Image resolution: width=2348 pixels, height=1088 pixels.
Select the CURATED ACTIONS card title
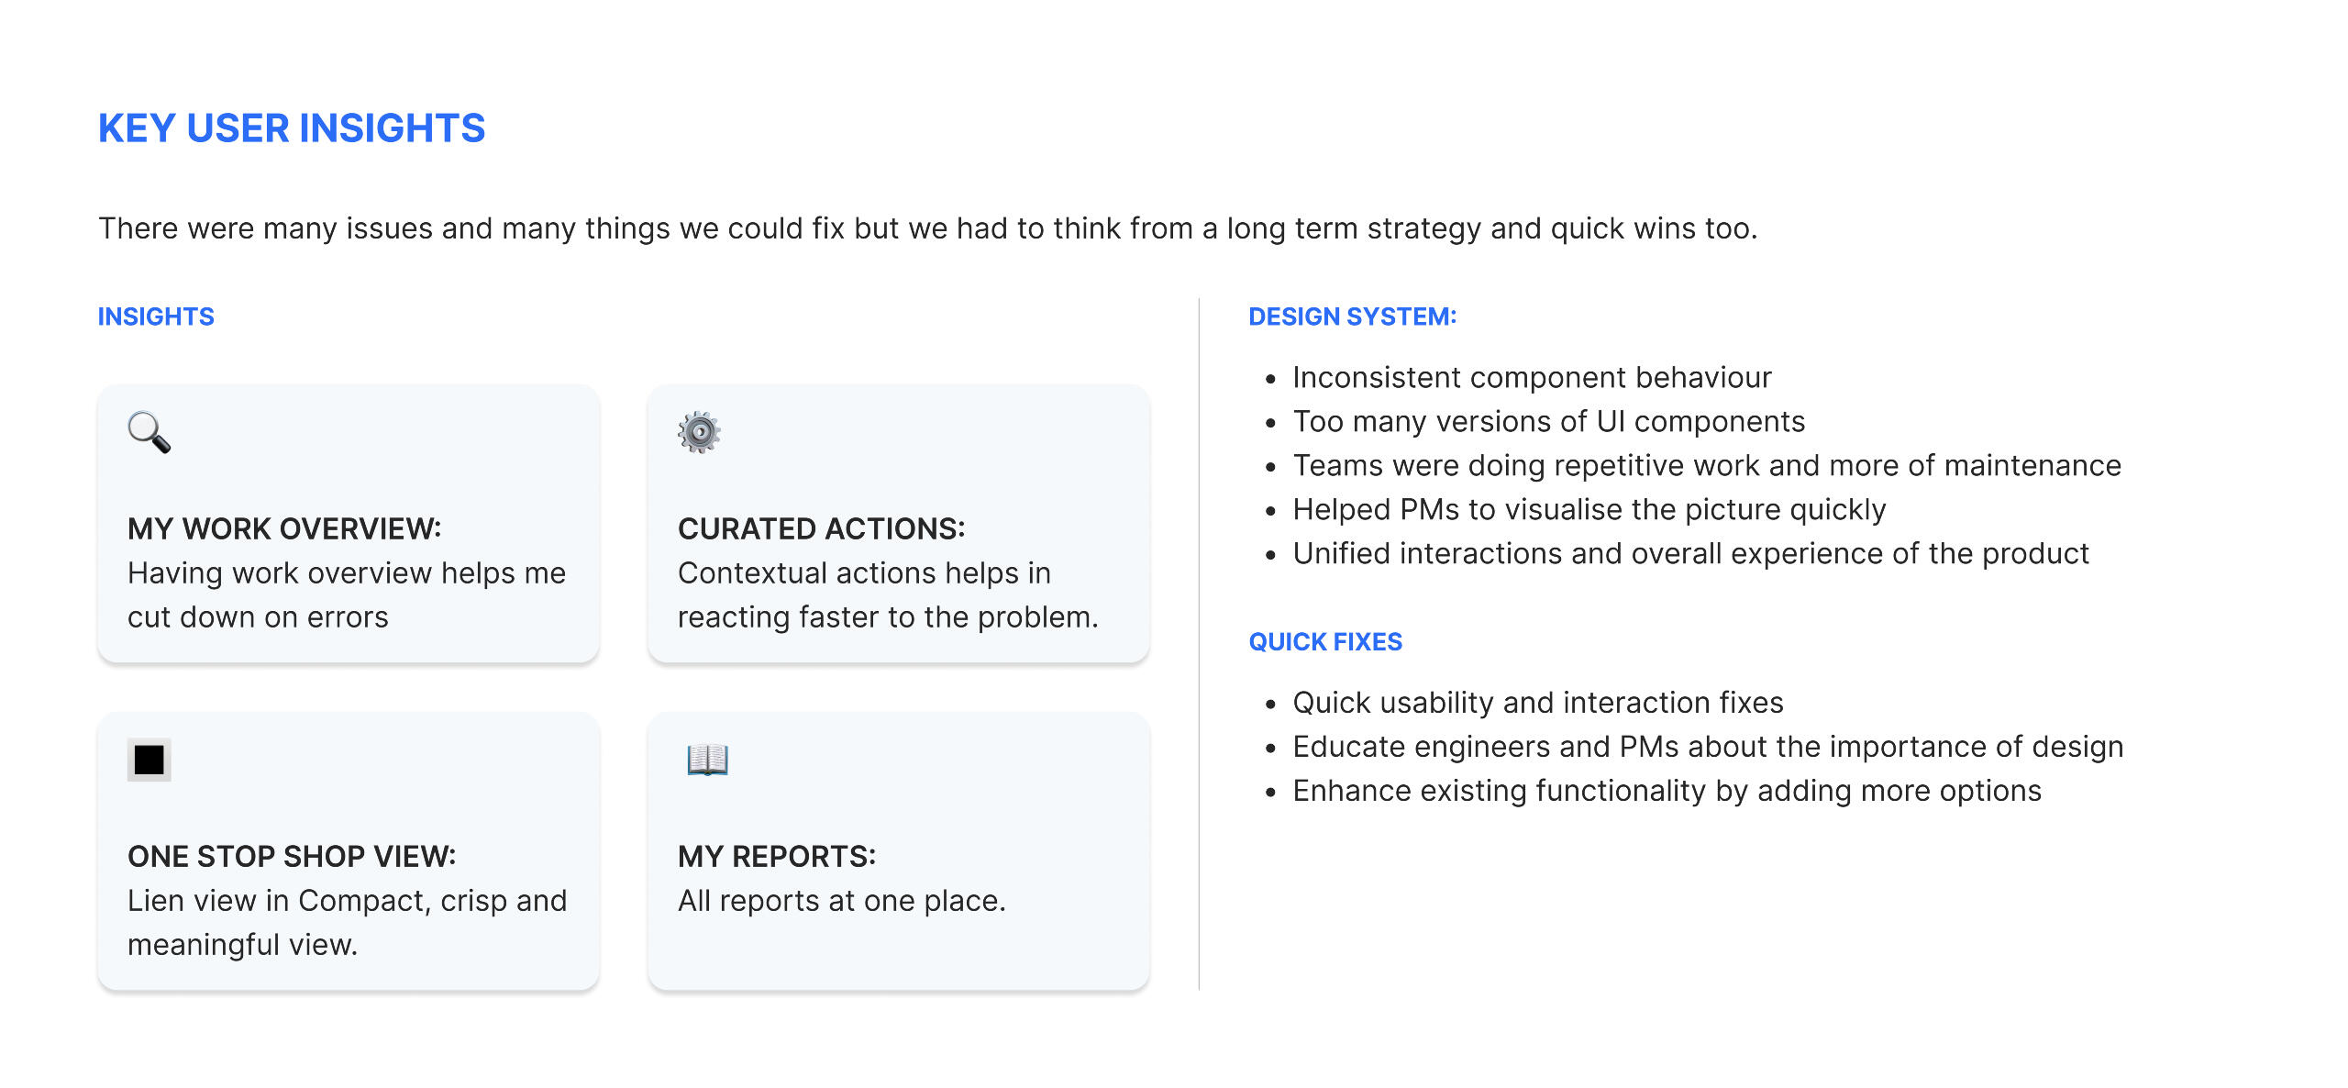(x=821, y=529)
